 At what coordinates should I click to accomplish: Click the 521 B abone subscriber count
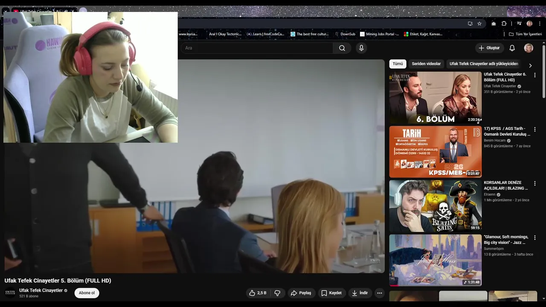29,296
